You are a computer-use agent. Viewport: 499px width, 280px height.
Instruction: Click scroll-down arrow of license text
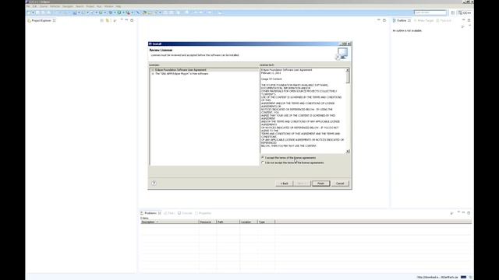(348, 152)
